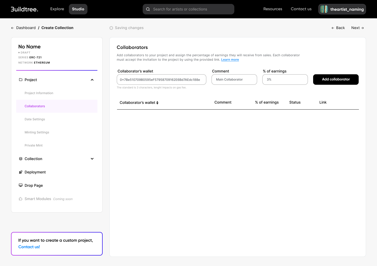Focus the Collaborator's wallet address field
377x266 pixels.
click(x=161, y=80)
